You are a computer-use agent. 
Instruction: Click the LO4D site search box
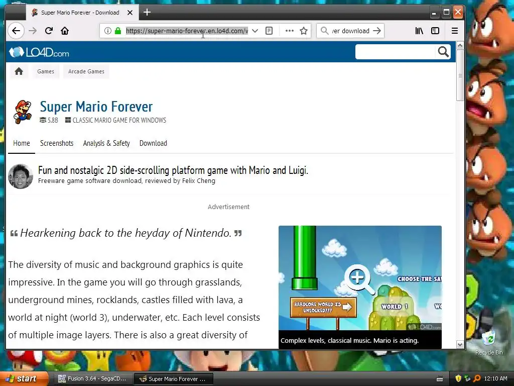click(396, 52)
